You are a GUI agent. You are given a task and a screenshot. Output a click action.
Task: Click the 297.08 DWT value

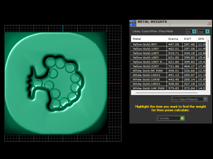189,49
